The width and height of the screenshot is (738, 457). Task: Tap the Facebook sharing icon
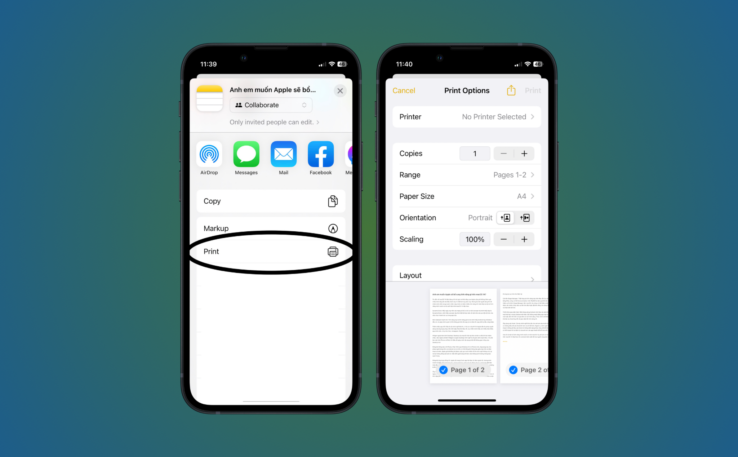(320, 156)
